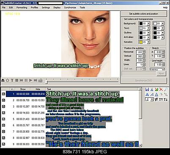Click the curved arrow icon next to A icons

(x=161, y=94)
